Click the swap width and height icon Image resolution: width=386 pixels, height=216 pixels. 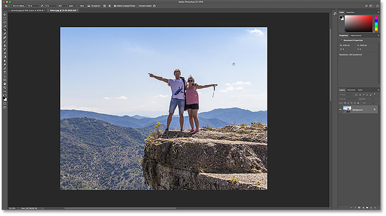(42, 6)
